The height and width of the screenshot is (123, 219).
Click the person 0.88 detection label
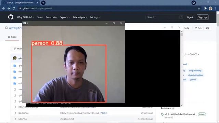(47, 43)
